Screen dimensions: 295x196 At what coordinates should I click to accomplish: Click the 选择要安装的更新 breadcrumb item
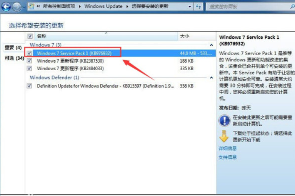150,6
